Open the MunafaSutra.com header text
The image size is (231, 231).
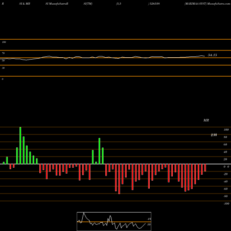click(x=219, y=4)
